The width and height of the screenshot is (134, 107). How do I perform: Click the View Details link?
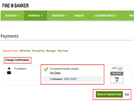tap(55, 73)
